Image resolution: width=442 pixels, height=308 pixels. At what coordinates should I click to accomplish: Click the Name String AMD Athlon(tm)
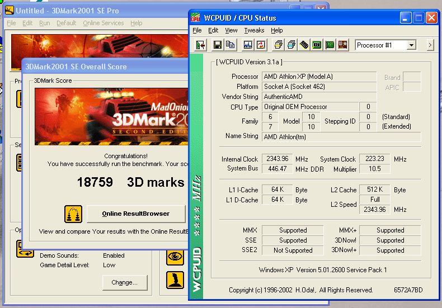coord(341,137)
